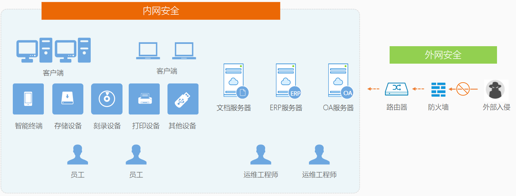
Task: Click the green 外网安全 header banner
Action: pos(443,55)
